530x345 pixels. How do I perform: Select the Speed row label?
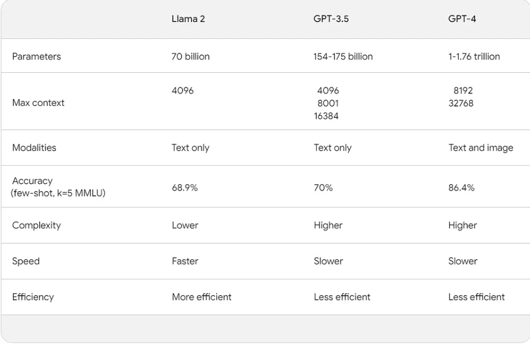coord(26,261)
